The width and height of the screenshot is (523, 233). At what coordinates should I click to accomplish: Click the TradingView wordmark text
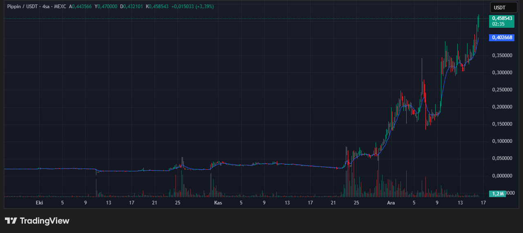45,221
